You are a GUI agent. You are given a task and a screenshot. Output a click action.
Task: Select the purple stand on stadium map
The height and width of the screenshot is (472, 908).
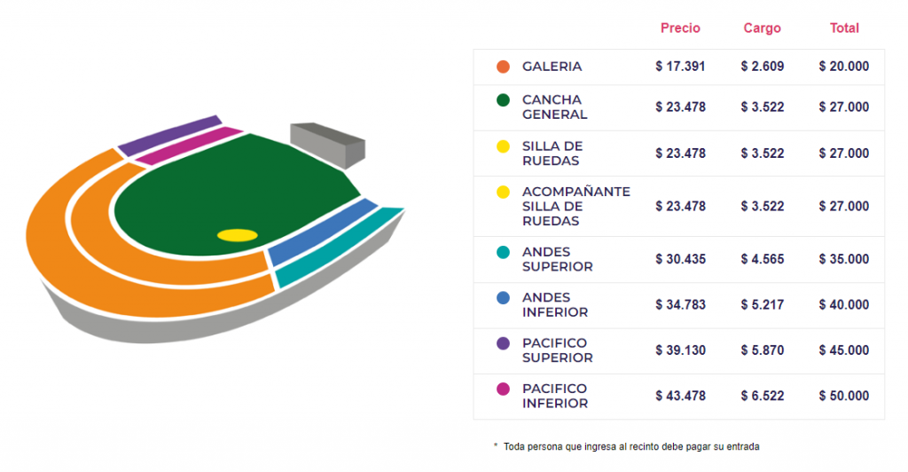tap(168, 134)
